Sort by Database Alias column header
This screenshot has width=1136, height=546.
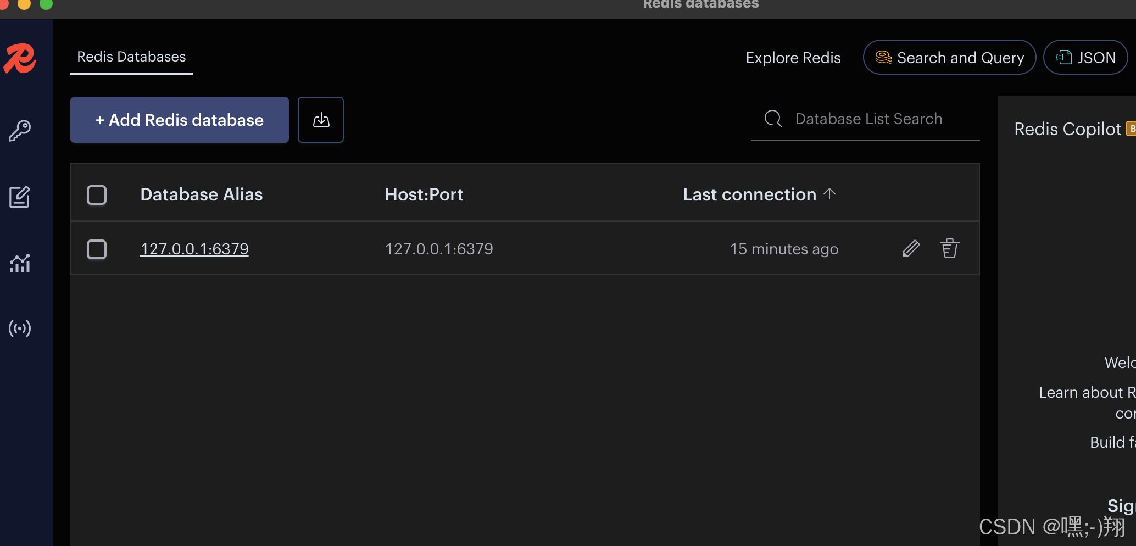click(x=202, y=194)
